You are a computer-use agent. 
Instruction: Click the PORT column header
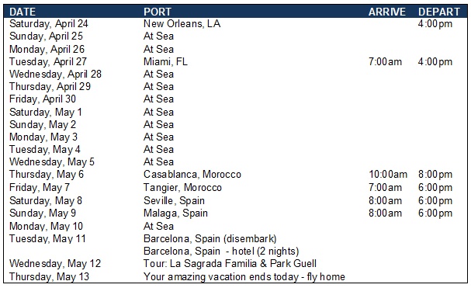(158, 12)
